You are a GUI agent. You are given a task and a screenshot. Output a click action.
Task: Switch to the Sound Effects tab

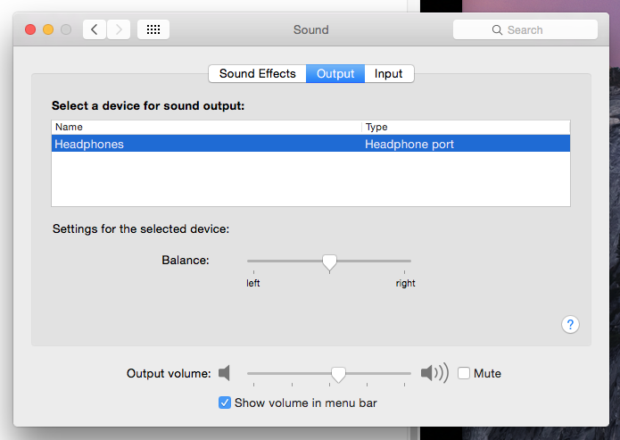pos(257,74)
